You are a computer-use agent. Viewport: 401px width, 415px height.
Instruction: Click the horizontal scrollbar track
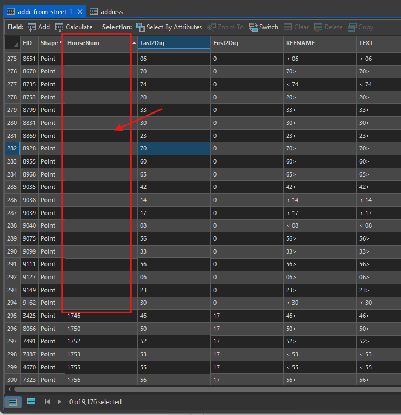(207, 389)
